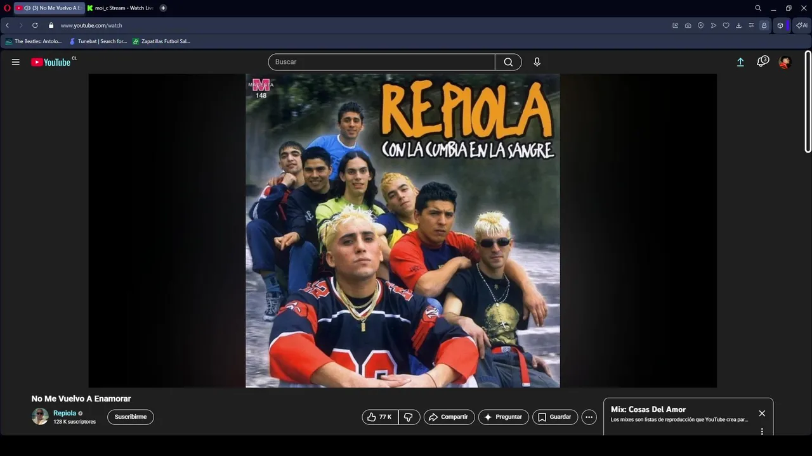Select the No Me Vuelvo A Enamorar tab
The image size is (812, 456).
(x=49, y=8)
